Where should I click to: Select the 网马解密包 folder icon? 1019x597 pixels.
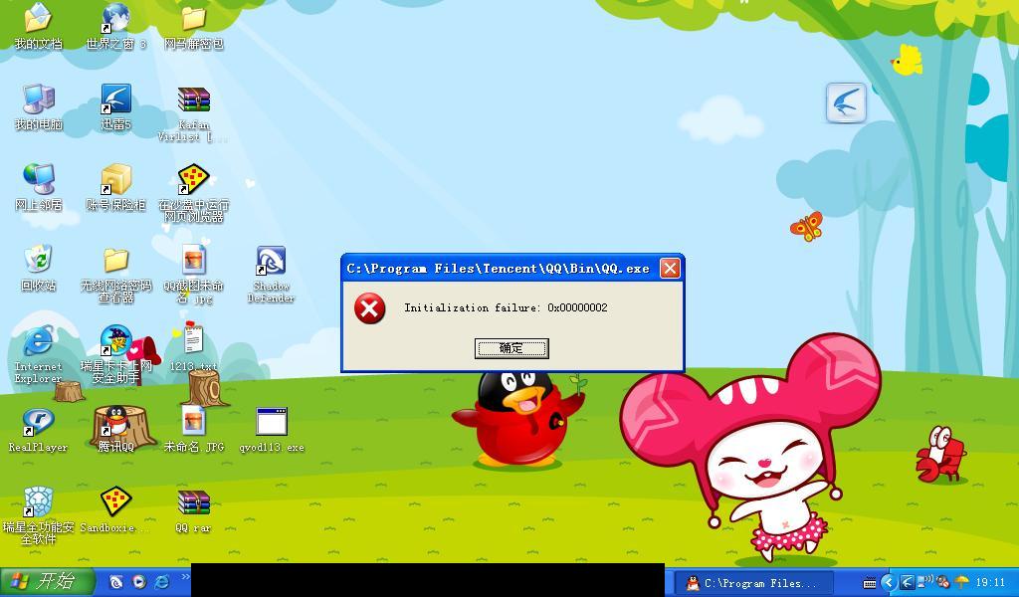pyautogui.click(x=194, y=27)
